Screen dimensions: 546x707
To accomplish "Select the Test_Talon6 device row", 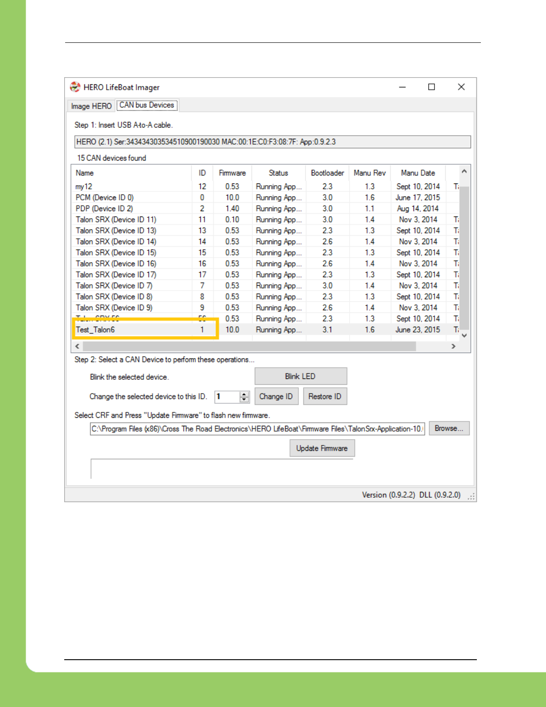I will point(265,330).
